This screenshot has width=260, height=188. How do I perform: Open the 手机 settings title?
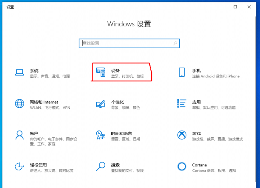(196, 71)
